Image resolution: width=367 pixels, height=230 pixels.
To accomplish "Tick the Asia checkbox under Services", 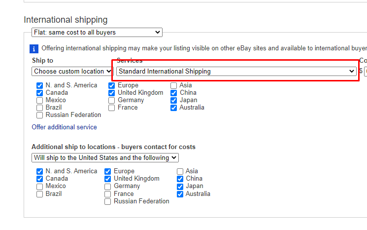I will pos(174,85).
